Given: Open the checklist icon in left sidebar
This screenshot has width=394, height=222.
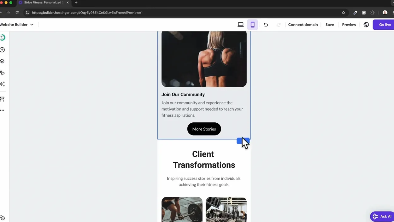Looking at the screenshot, I should point(3,38).
